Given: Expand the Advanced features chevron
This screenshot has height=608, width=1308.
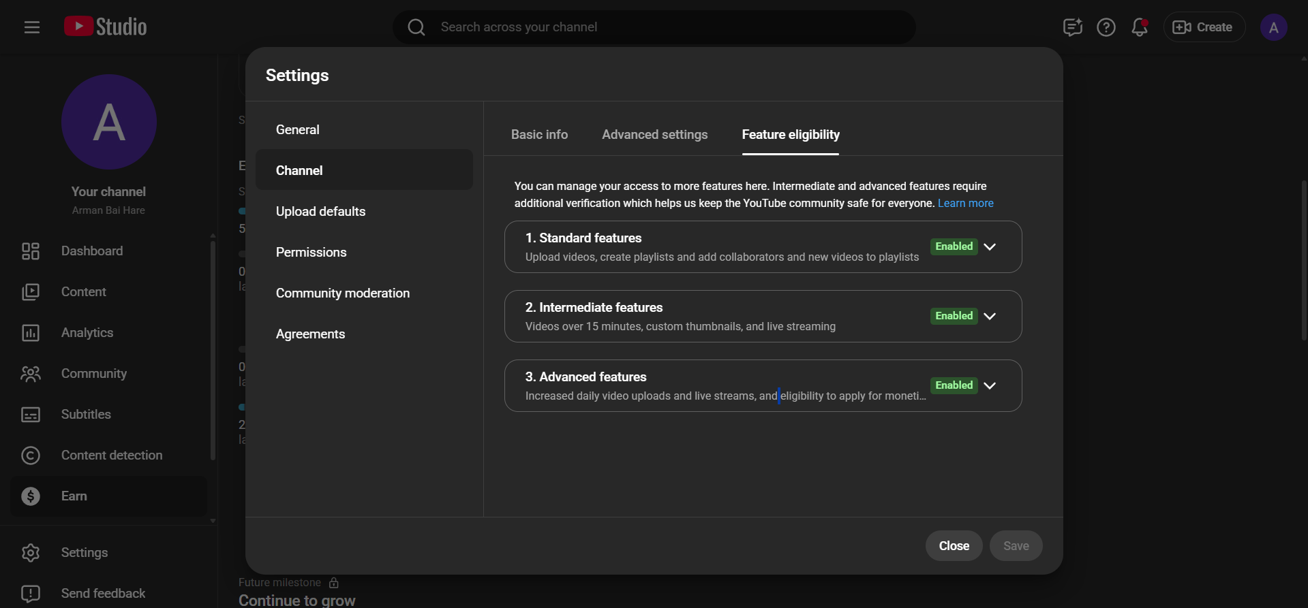Looking at the screenshot, I should click(990, 386).
